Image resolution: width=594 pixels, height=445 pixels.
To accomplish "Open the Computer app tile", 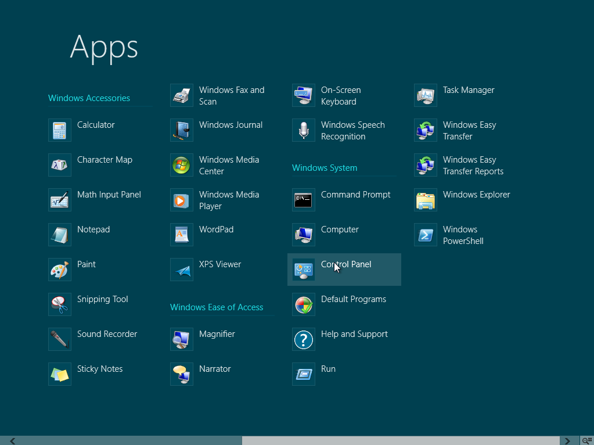I will click(x=325, y=235).
